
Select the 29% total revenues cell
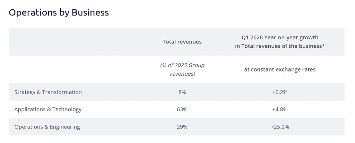coord(182,127)
